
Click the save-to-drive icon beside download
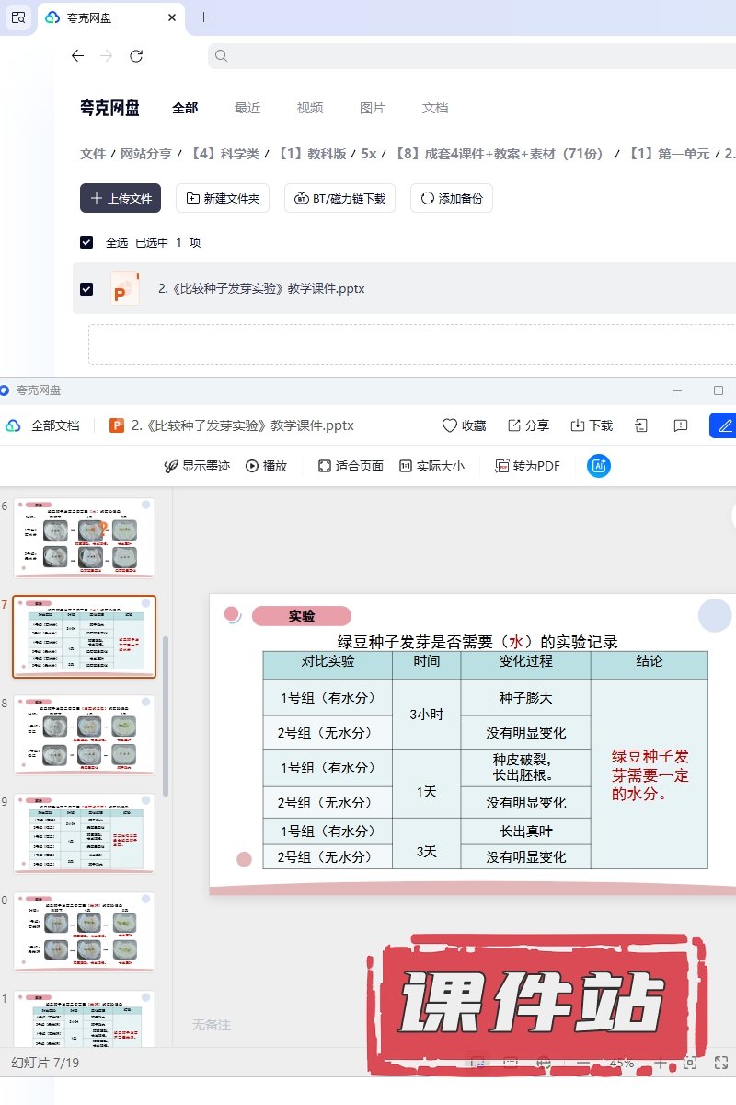[x=641, y=425]
